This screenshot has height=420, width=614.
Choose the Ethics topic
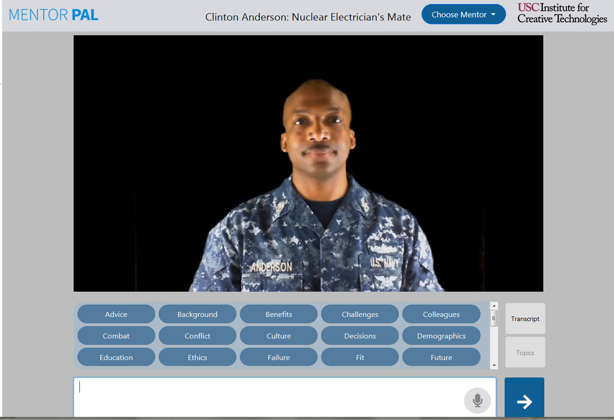(x=197, y=357)
